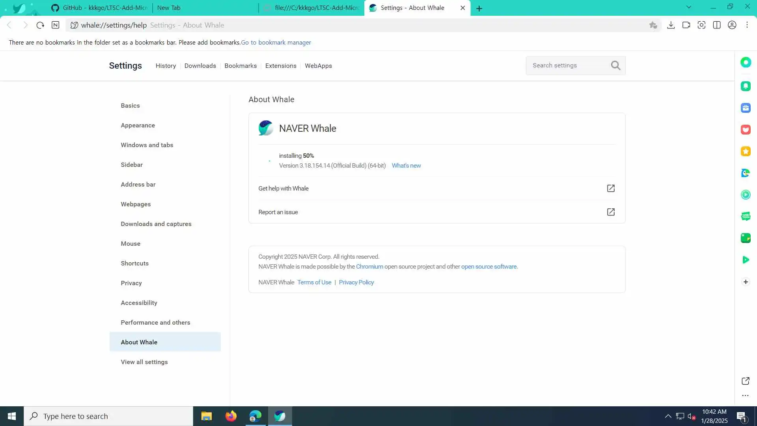The image size is (757, 426).
Task: Open the profile account icon
Action: [x=732, y=25]
